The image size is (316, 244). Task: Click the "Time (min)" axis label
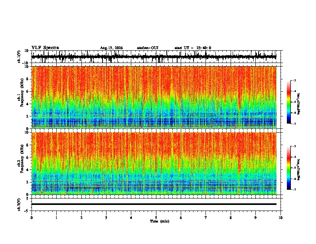(x=160, y=221)
